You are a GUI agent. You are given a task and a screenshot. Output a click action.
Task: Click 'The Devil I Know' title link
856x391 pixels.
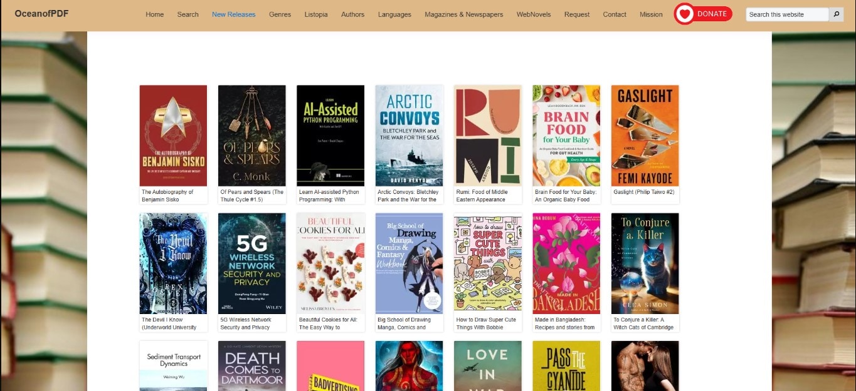click(169, 323)
